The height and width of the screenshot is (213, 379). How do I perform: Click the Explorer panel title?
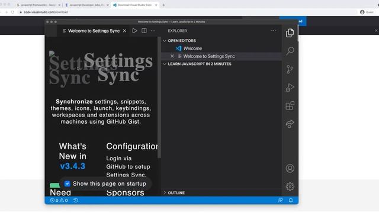tap(178, 31)
